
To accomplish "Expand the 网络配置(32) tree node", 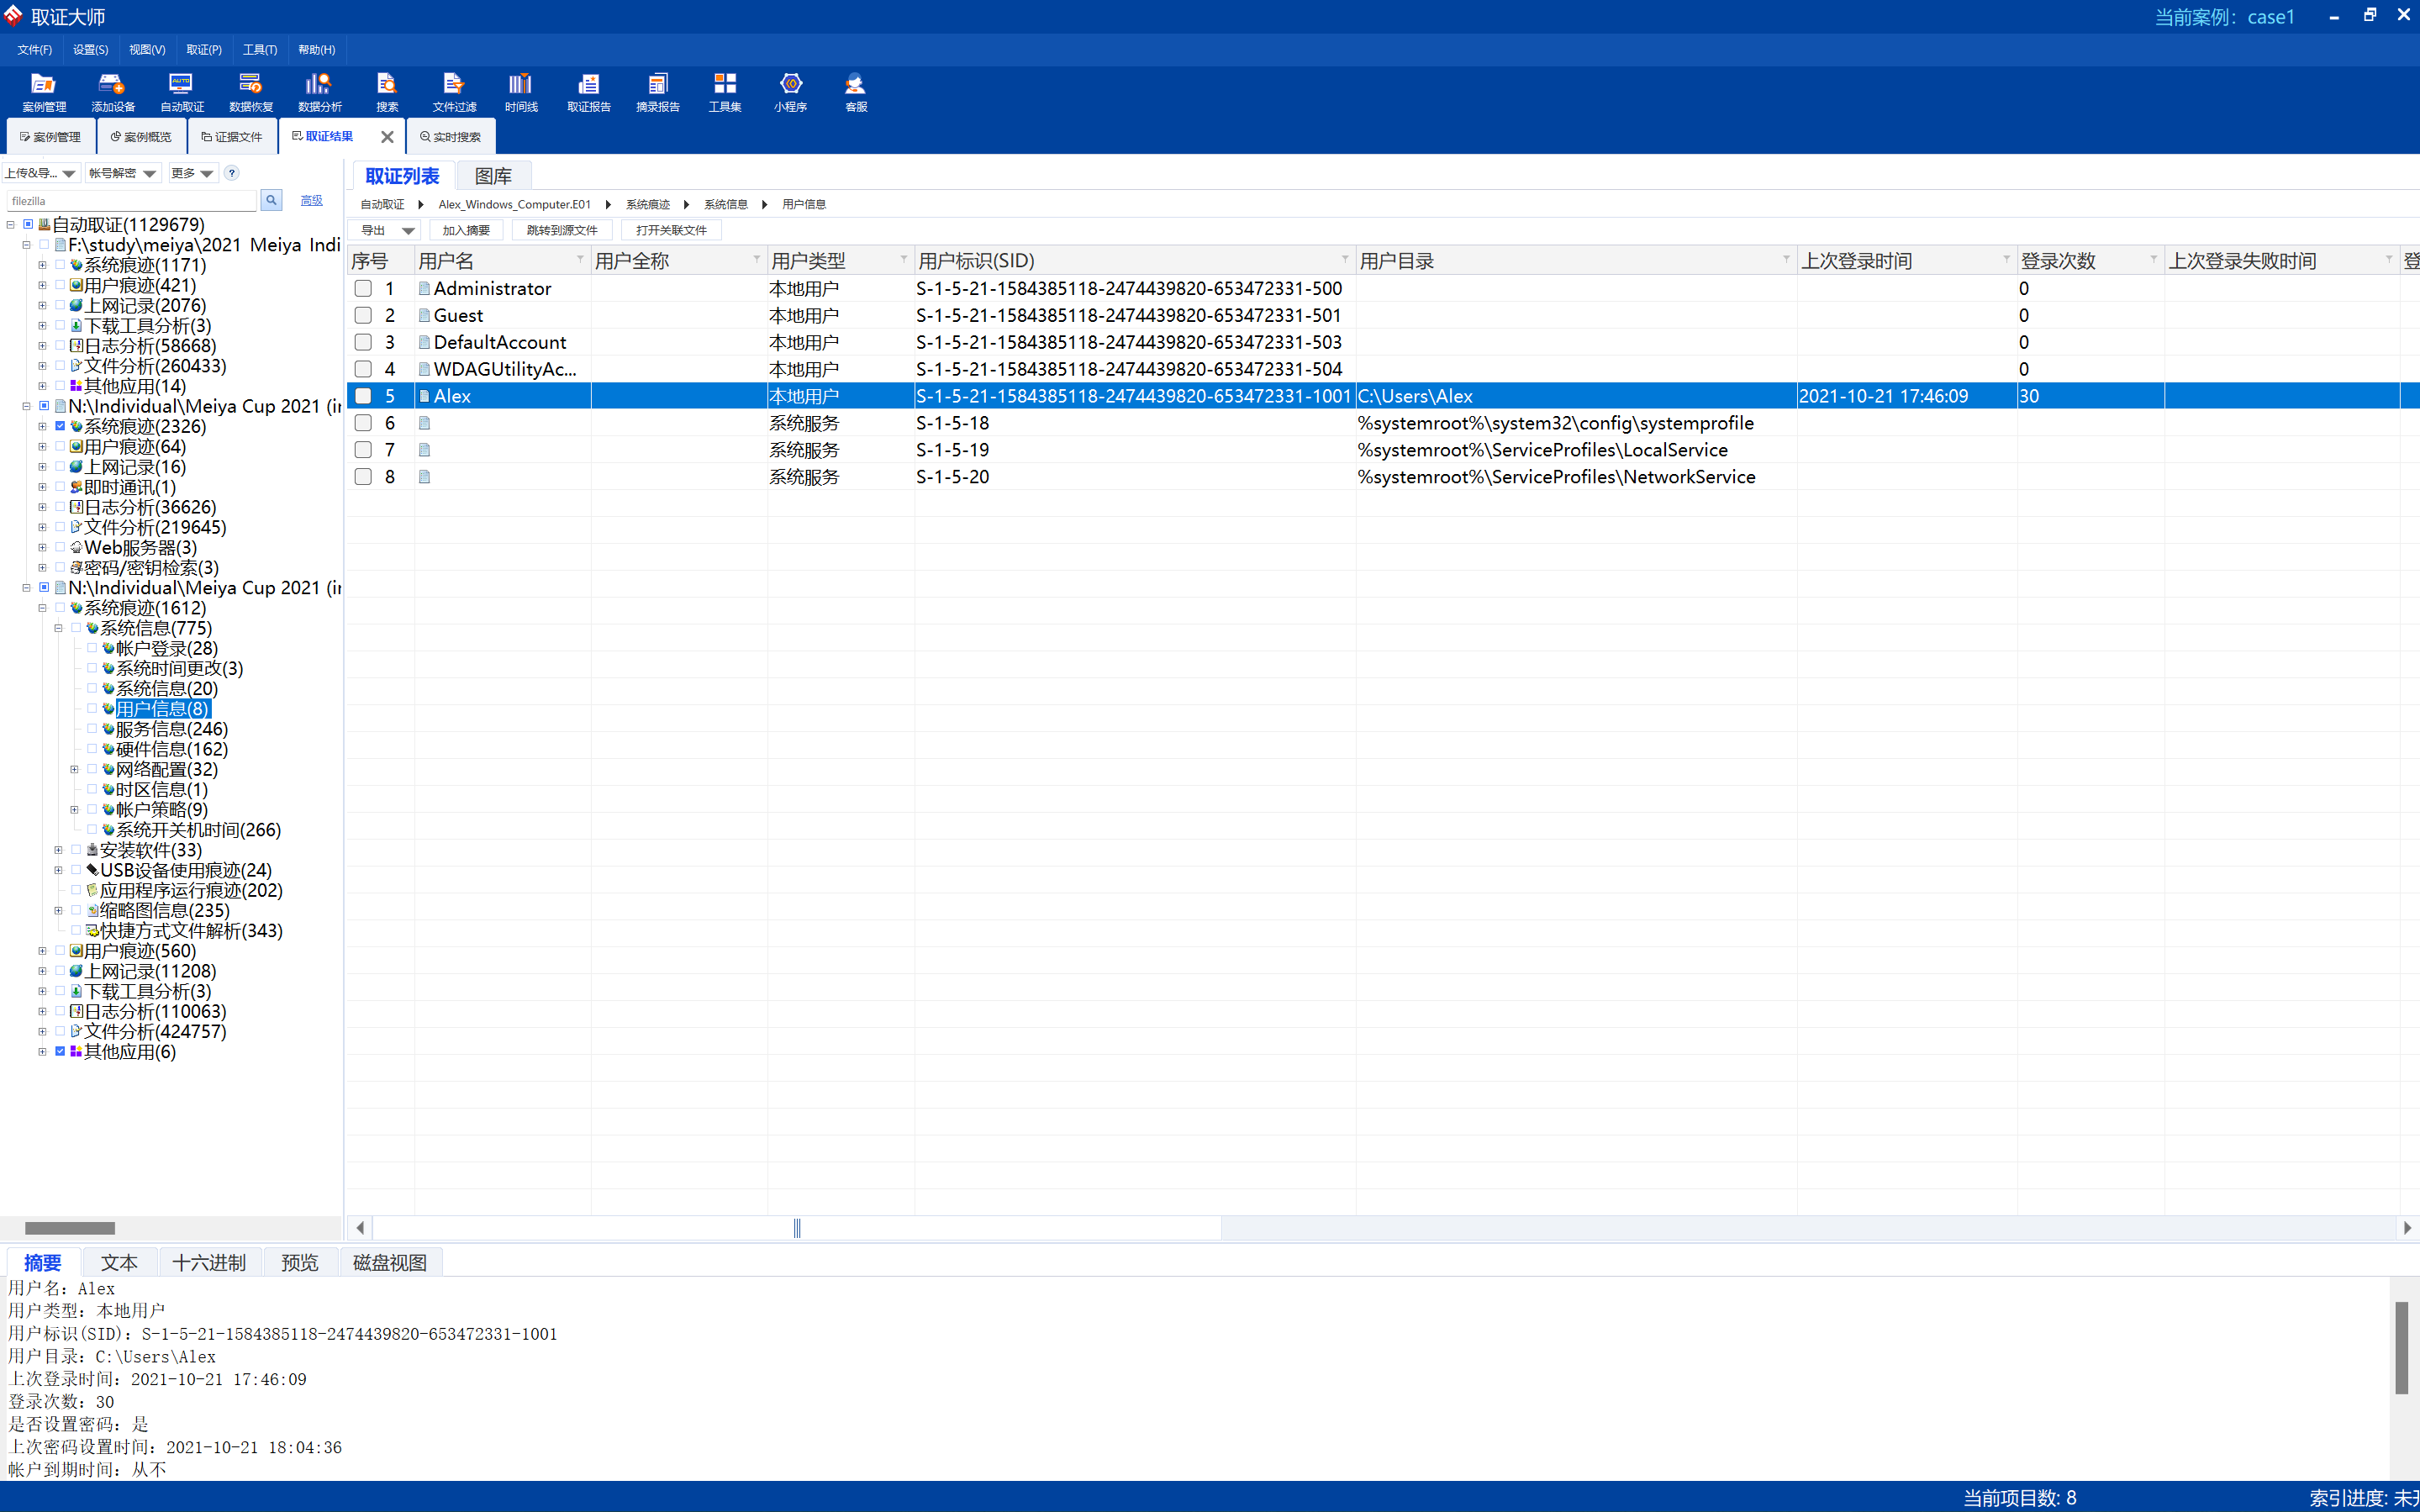I will [74, 769].
